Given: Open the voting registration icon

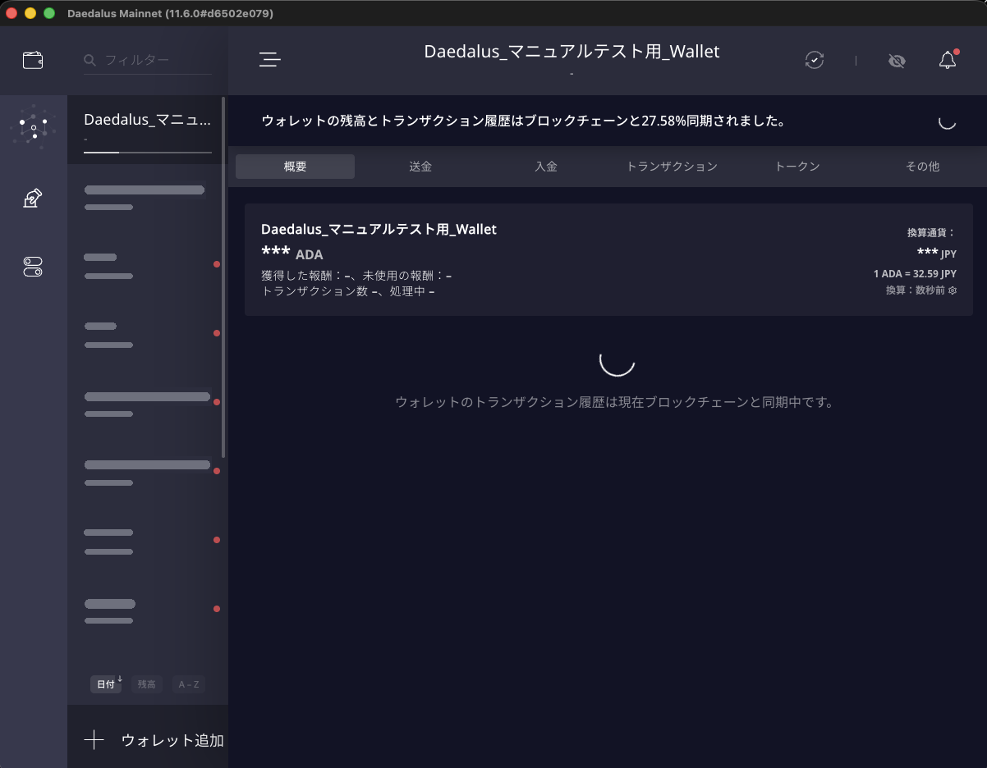Looking at the screenshot, I should (x=33, y=198).
